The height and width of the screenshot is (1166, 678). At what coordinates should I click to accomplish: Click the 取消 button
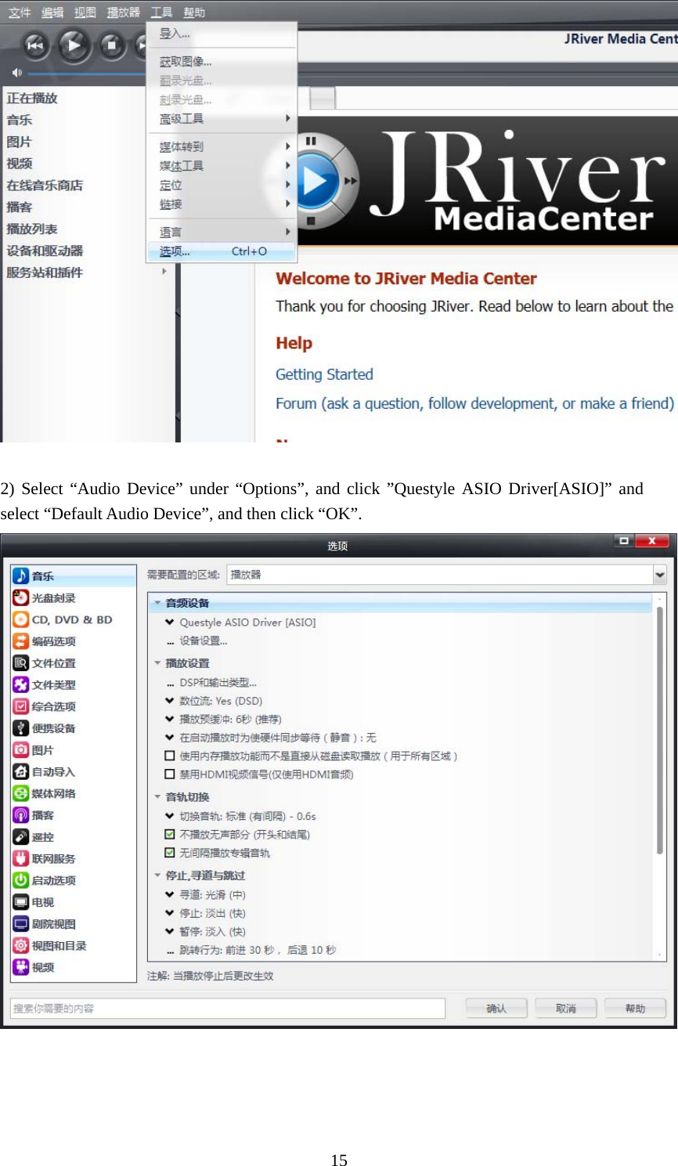point(566,1009)
